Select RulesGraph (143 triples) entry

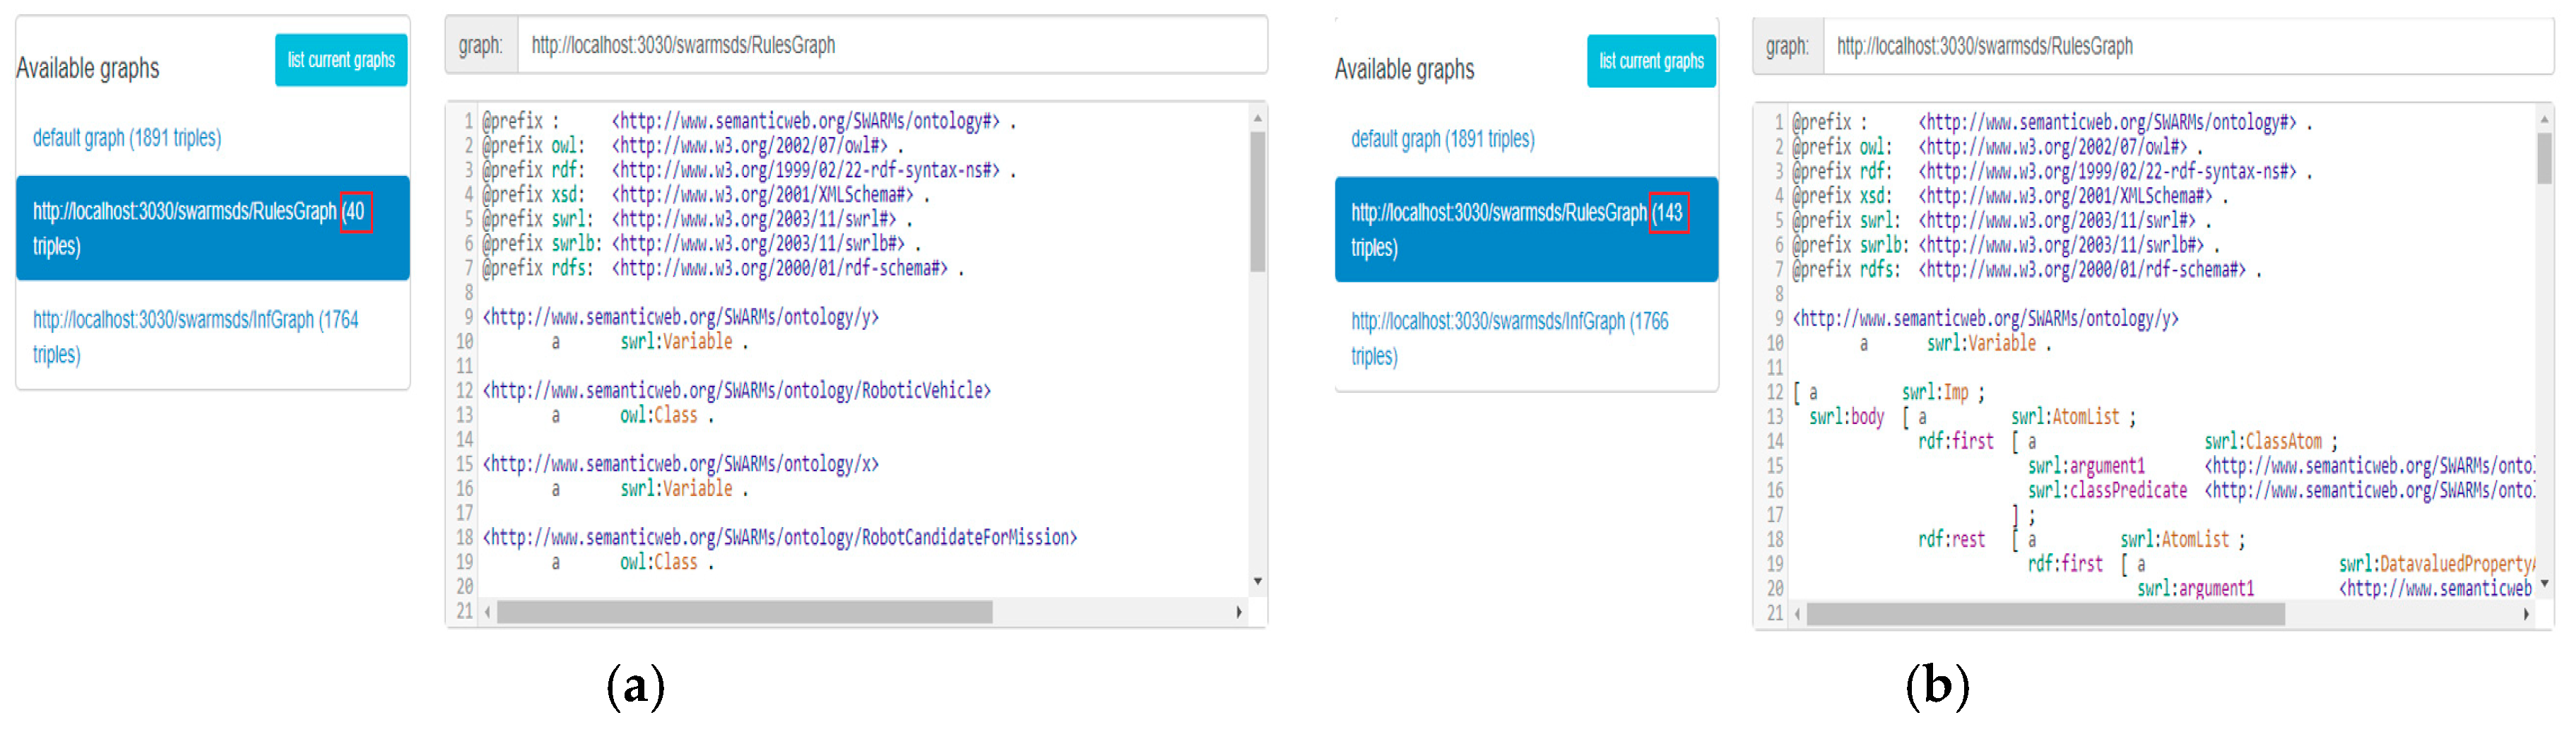click(1526, 229)
